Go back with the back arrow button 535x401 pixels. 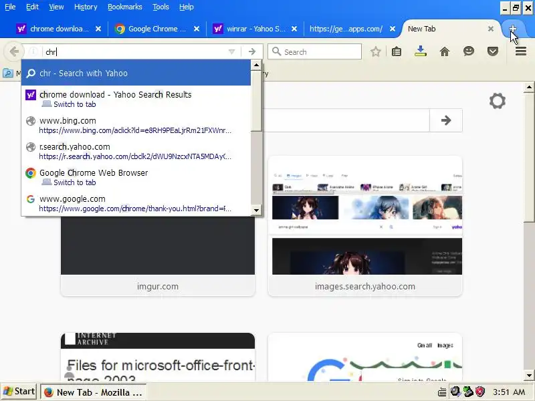(x=14, y=52)
